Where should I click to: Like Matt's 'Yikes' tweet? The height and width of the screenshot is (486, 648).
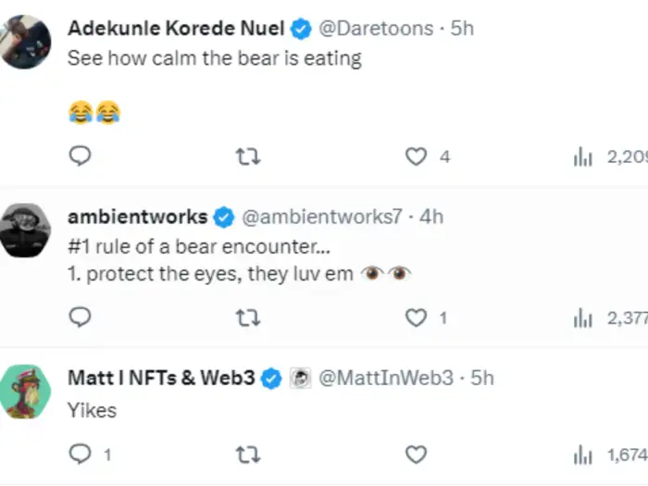click(417, 454)
